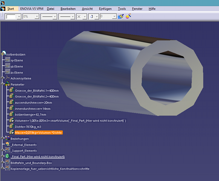Select the aussendurchmesser=20mm parameter
Image resolution: width=219 pixels, height=181 pixels.
point(33,102)
